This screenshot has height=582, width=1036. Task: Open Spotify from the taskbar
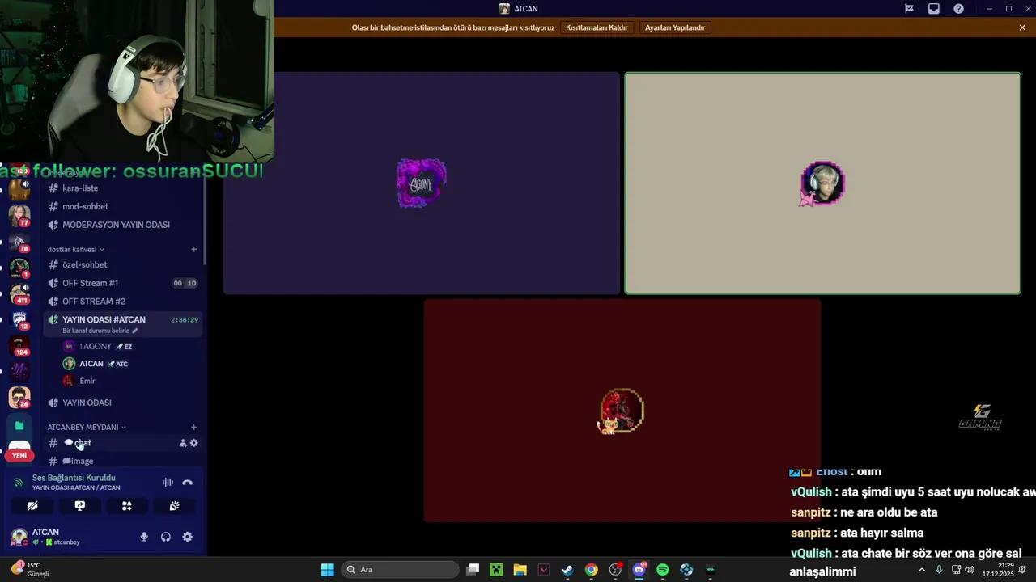click(x=663, y=570)
